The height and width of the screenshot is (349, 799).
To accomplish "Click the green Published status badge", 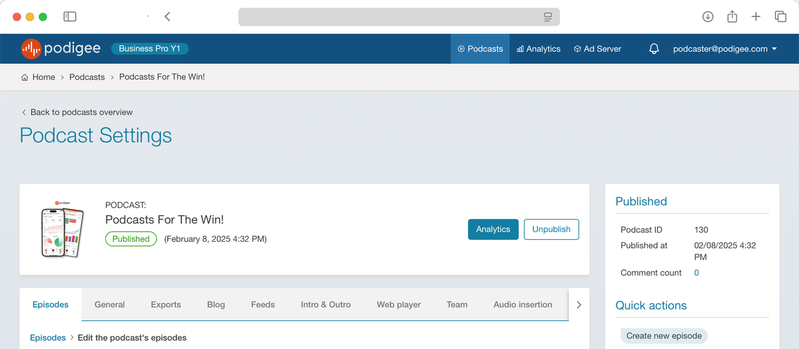I will [131, 238].
